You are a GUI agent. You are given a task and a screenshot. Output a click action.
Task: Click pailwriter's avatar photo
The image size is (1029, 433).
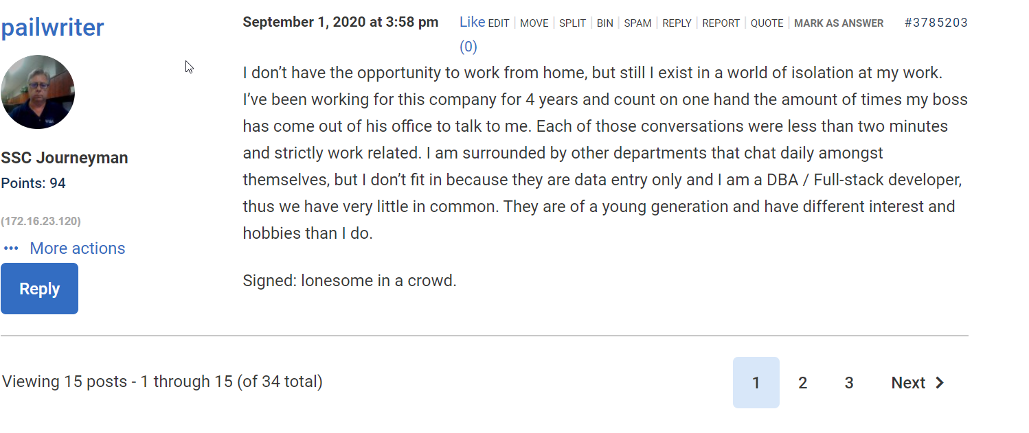(x=38, y=92)
